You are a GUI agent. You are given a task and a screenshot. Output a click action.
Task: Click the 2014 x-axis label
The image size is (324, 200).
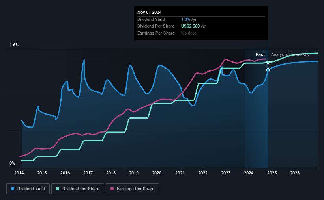(x=19, y=173)
